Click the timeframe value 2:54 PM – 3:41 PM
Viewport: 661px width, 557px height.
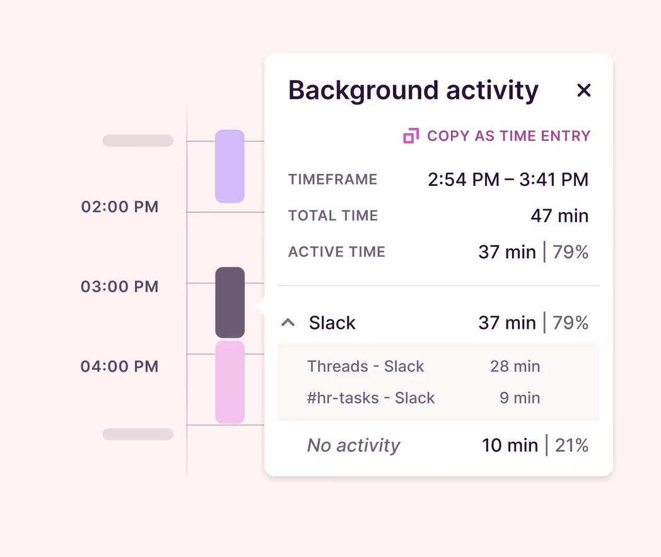click(508, 180)
